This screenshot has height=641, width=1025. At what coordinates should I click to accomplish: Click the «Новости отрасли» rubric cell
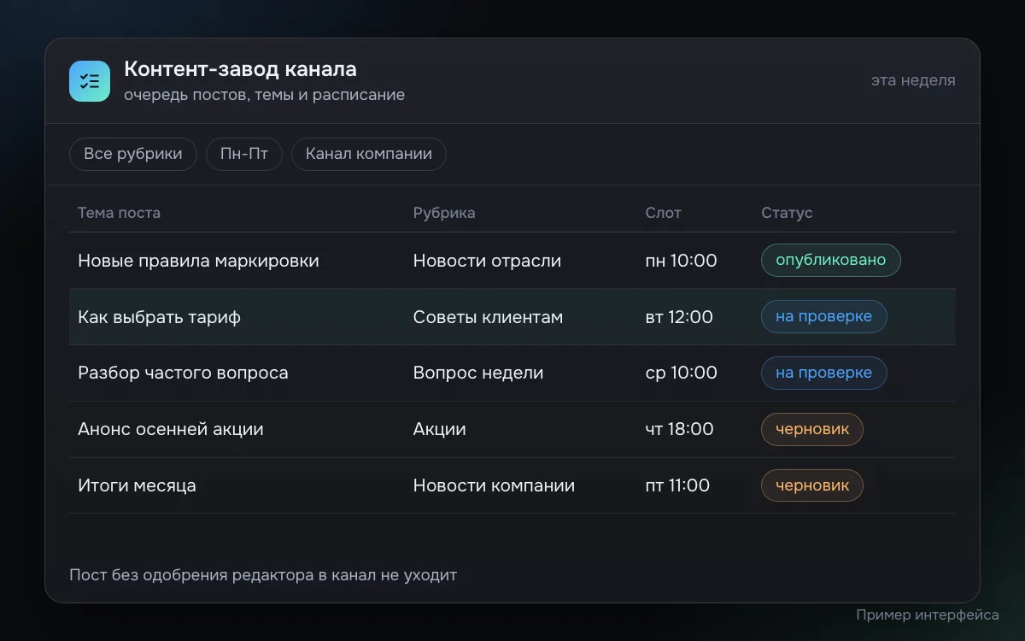click(x=487, y=261)
